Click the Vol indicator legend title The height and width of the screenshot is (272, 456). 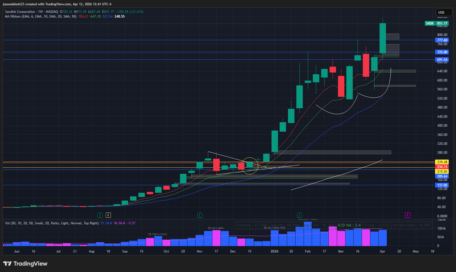52,223
